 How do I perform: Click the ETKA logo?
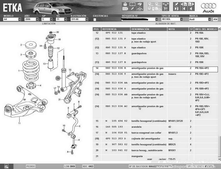click(12, 8)
